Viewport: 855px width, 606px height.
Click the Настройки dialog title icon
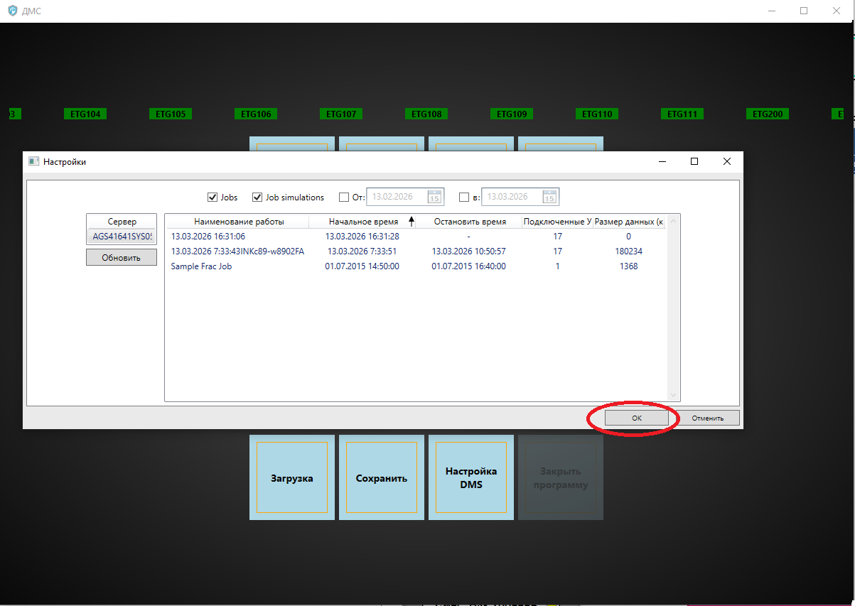click(33, 161)
